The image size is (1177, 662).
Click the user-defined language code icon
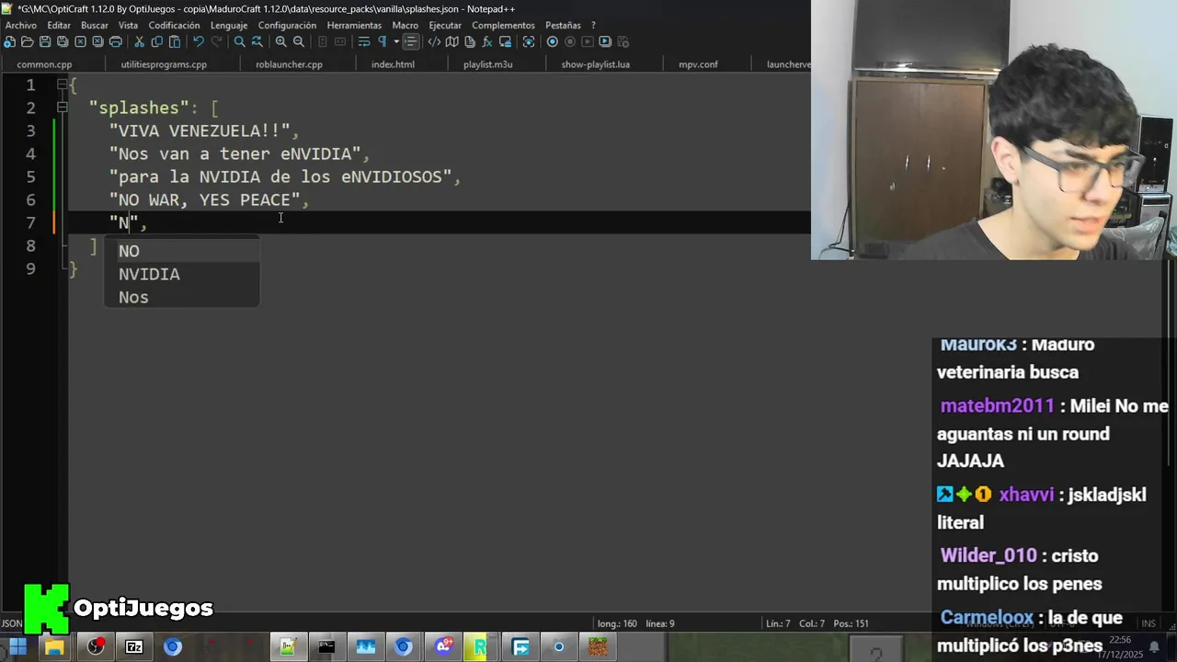tap(434, 41)
